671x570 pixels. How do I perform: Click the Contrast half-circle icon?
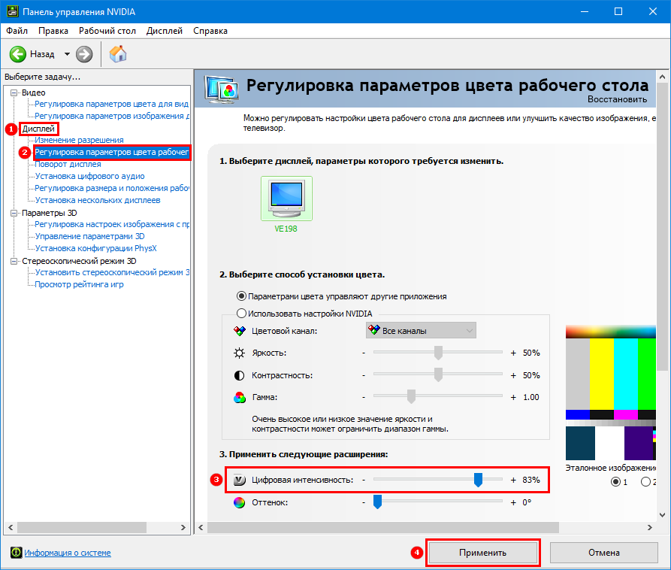coord(240,374)
